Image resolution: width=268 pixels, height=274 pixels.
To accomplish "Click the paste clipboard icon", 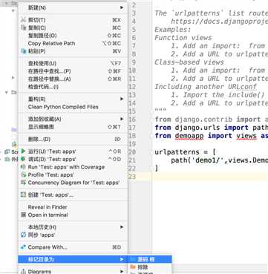I will tap(24, 51).
